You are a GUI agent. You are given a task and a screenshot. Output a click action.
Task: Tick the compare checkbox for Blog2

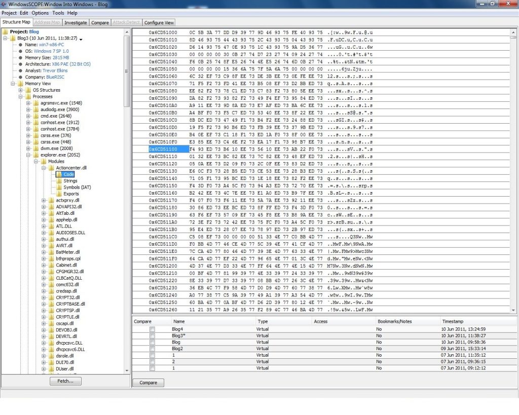(152, 349)
